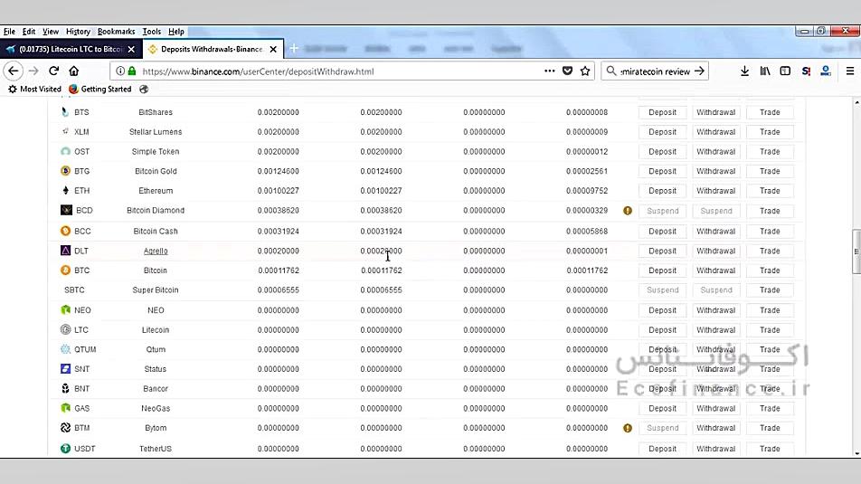The height and width of the screenshot is (484, 861).
Task: Open the Agrello link
Action: [156, 251]
